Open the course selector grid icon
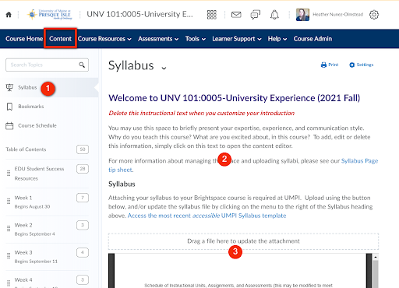 click(x=212, y=15)
